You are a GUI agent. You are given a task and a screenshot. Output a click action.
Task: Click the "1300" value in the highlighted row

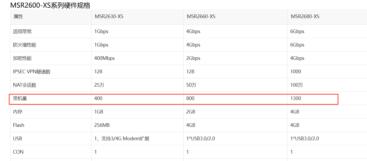tap(296, 98)
